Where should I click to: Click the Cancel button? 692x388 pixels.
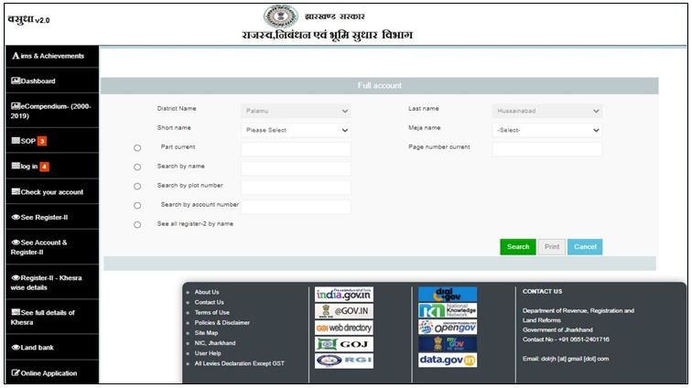(585, 247)
